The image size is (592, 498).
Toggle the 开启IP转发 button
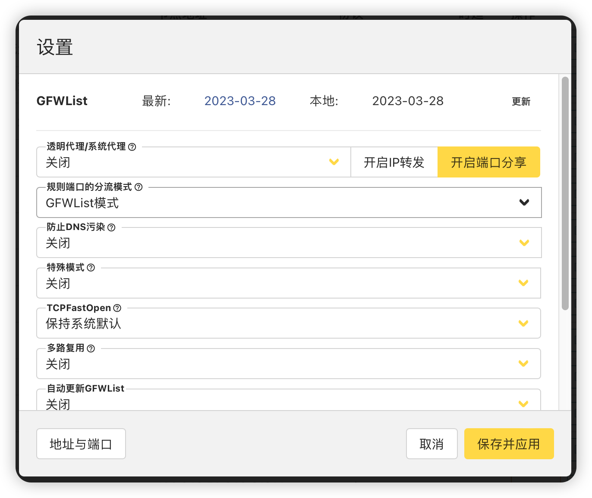click(x=394, y=162)
